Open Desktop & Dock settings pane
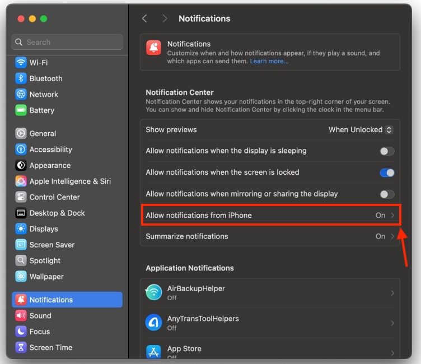 coord(57,213)
